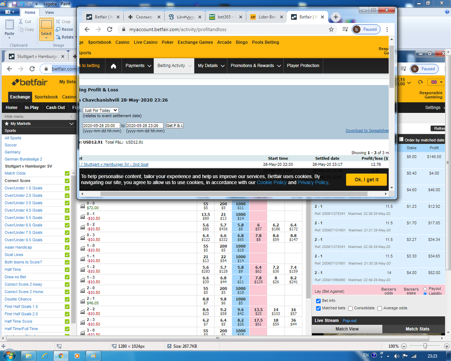Image resolution: width=451 pixels, height=361 pixels.
Task: Switch to the Match Stats tab
Action: 417,329
